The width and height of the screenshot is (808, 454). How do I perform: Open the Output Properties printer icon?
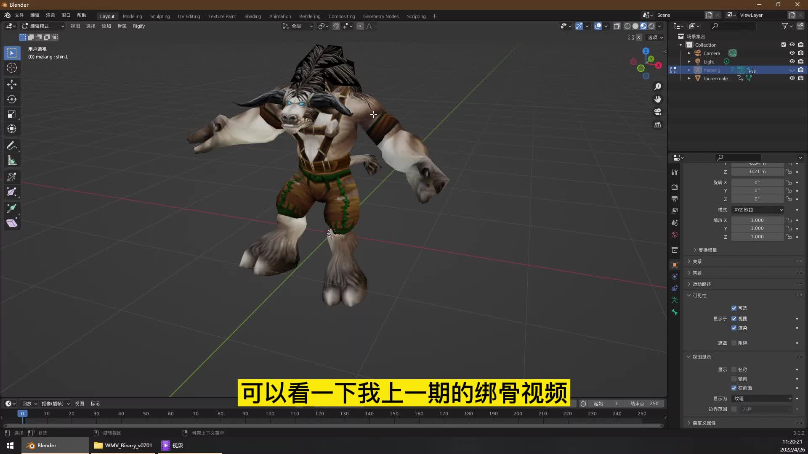click(x=675, y=199)
